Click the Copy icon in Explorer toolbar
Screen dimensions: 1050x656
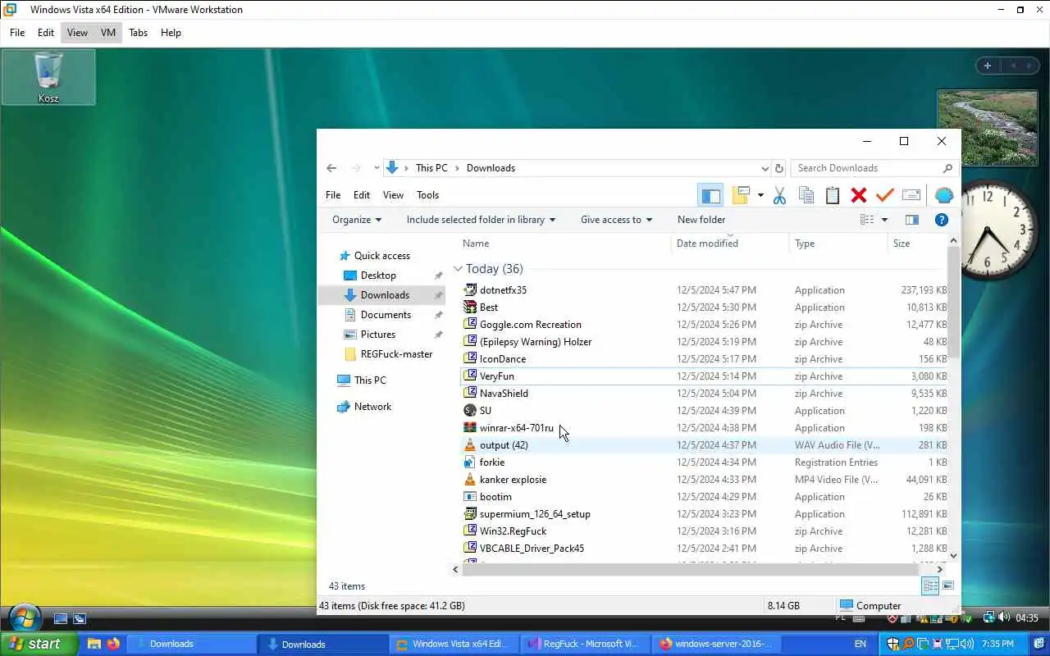pyautogui.click(x=806, y=195)
